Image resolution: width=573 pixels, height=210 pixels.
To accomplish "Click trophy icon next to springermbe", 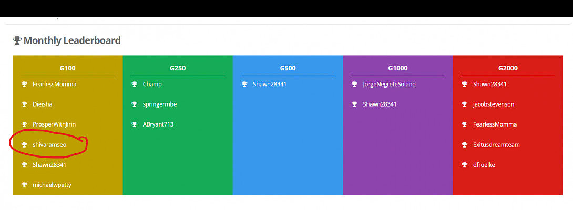I will (x=135, y=104).
